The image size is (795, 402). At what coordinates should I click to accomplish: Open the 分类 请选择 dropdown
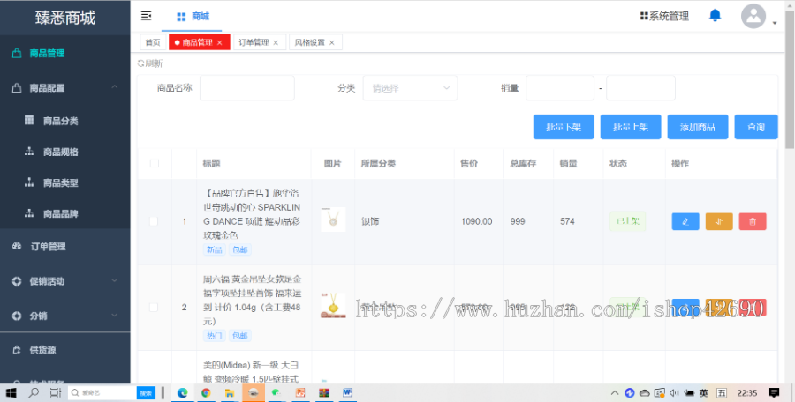click(410, 88)
